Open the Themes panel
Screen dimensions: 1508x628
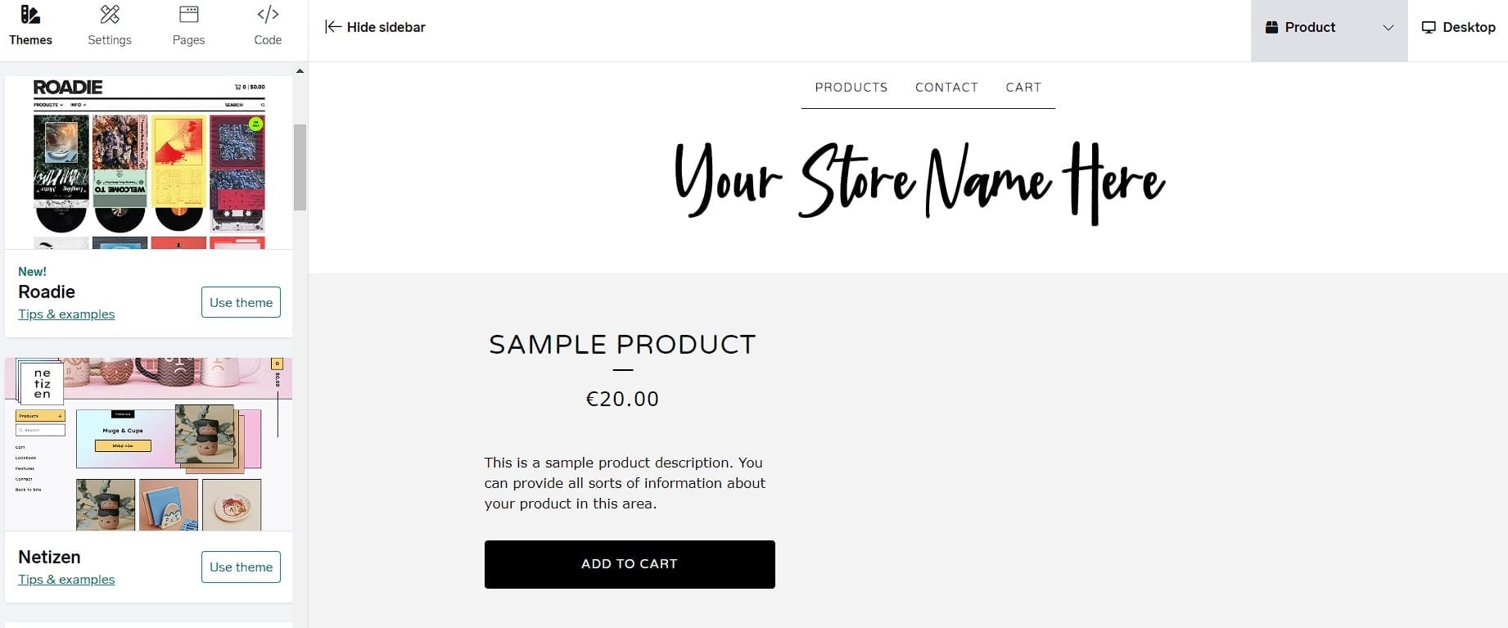(x=30, y=25)
